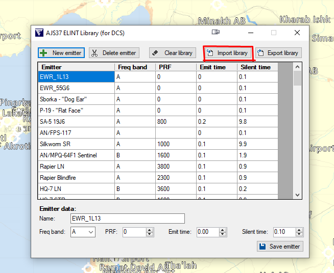
Task: Click the import arrow icon on Import library
Action: pyautogui.click(x=210, y=52)
